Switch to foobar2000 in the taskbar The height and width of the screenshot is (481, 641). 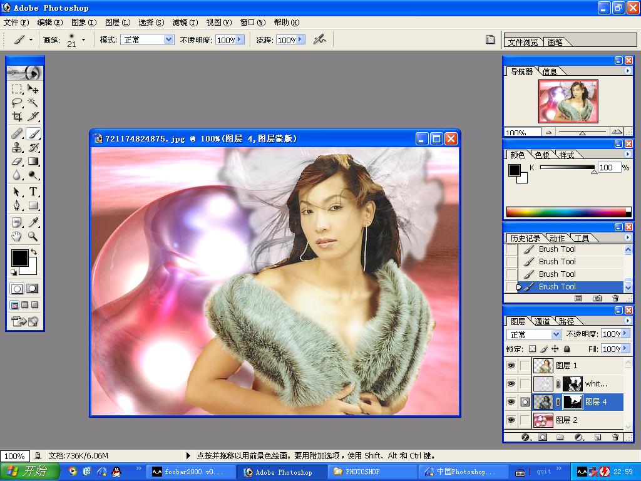[x=192, y=472]
